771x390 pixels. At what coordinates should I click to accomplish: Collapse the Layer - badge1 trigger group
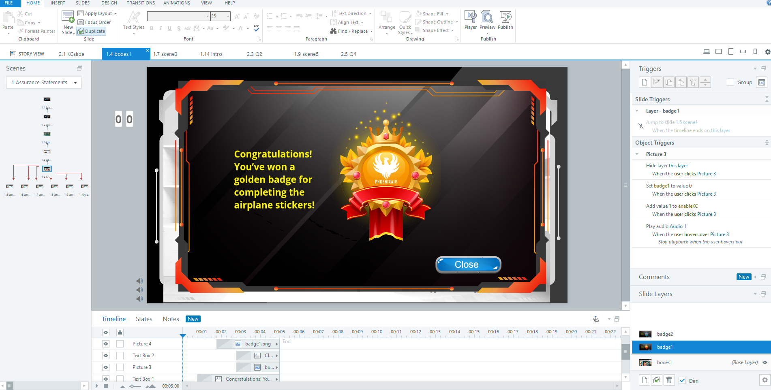point(637,111)
